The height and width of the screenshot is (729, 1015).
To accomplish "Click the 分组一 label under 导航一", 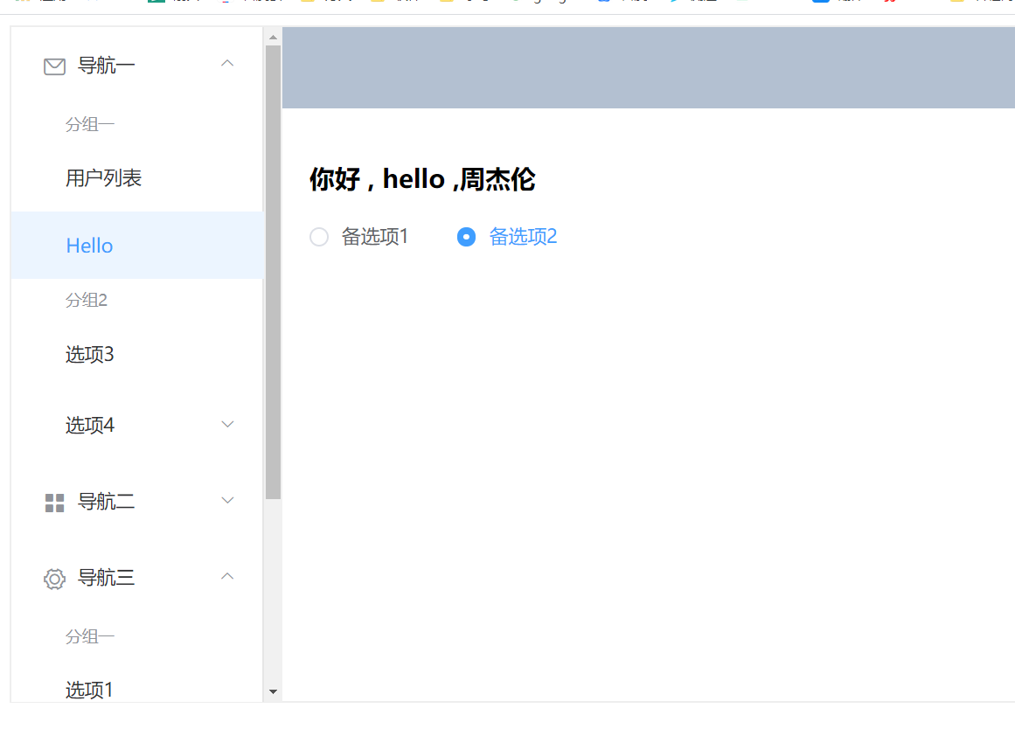I will pyautogui.click(x=90, y=124).
